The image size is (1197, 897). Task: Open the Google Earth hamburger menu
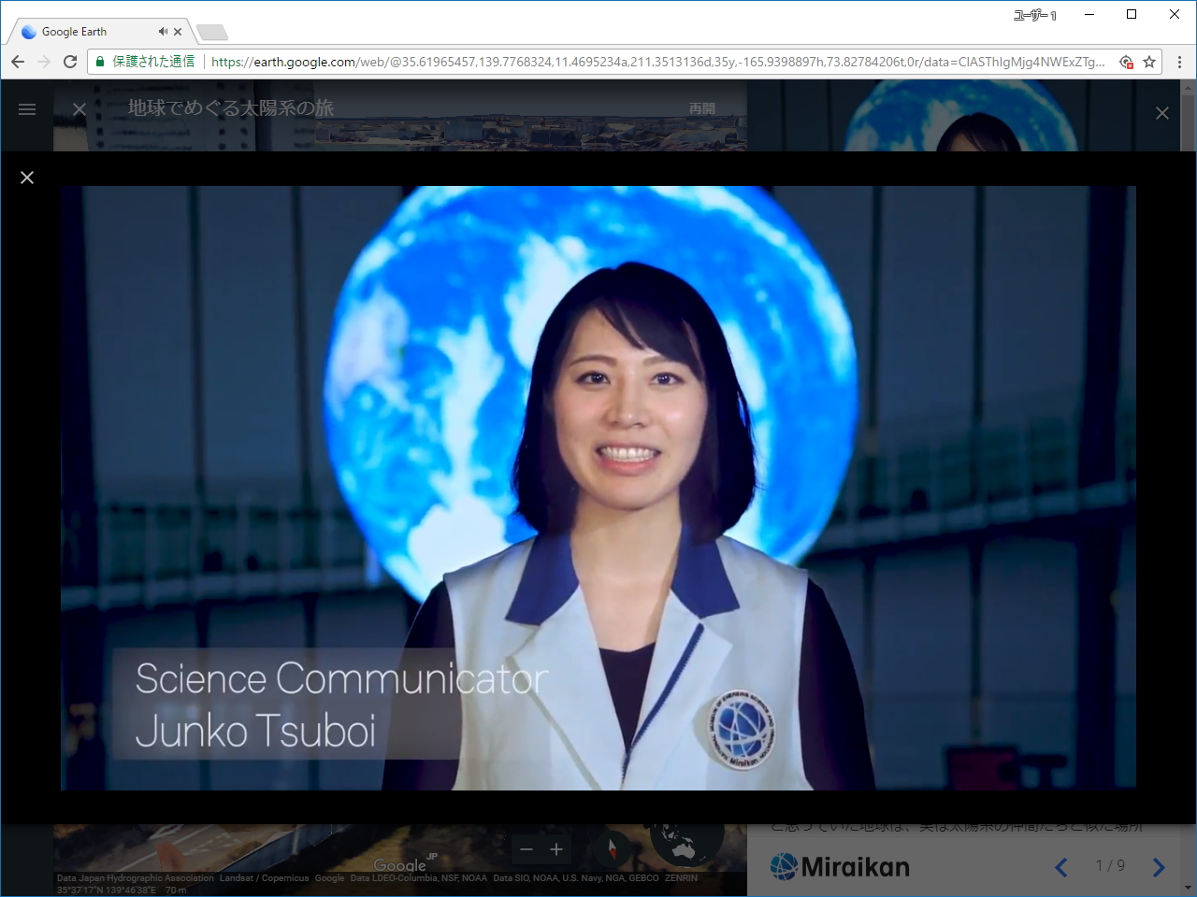coord(27,109)
